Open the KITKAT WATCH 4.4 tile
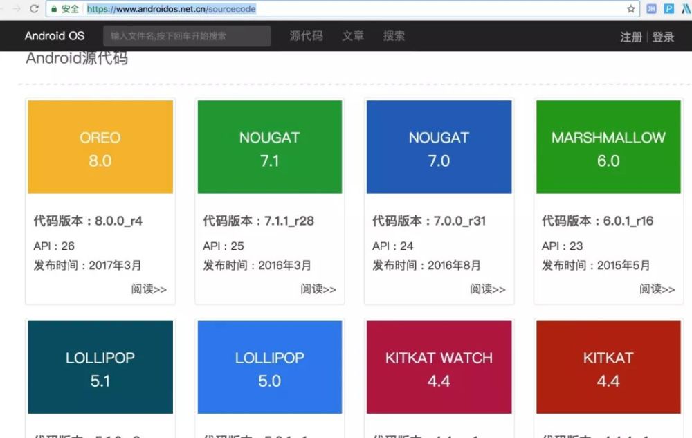This screenshot has height=438, width=692. pyautogui.click(x=439, y=367)
